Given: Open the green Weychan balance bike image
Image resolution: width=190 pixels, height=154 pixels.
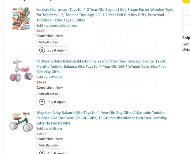Looking at the screenshot, I should pos(21,122).
